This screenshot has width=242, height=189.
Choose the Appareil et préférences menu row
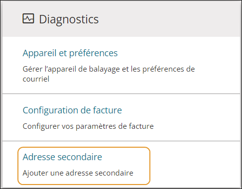(121, 65)
